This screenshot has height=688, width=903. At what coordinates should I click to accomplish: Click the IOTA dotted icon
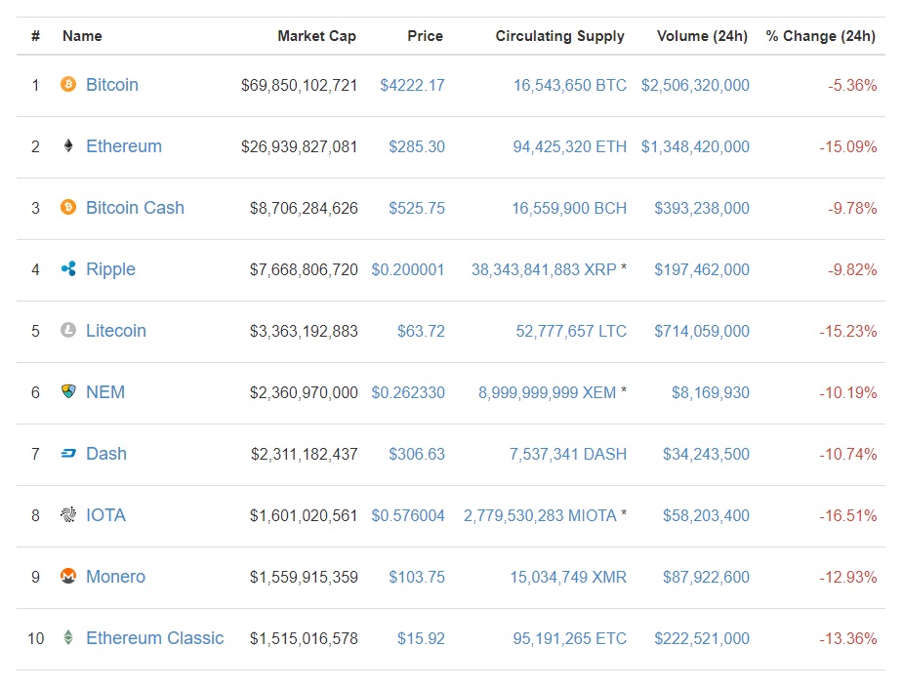click(68, 514)
